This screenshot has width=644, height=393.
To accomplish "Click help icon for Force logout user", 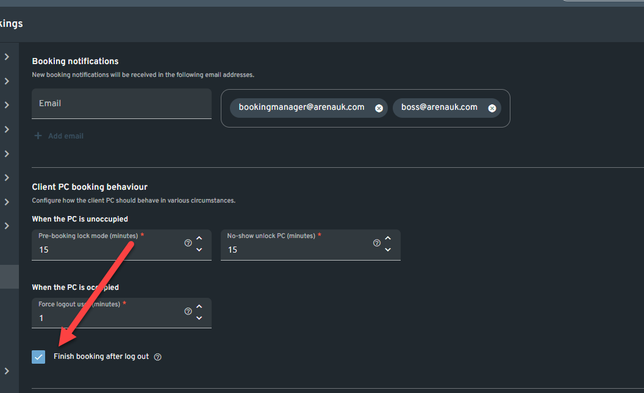I will tap(188, 311).
